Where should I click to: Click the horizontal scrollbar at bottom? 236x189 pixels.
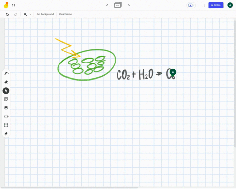pos(70,188)
